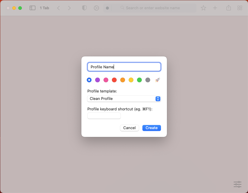Click the Profile keyboard shortcut field
The width and height of the screenshot is (248, 193).
click(104, 116)
